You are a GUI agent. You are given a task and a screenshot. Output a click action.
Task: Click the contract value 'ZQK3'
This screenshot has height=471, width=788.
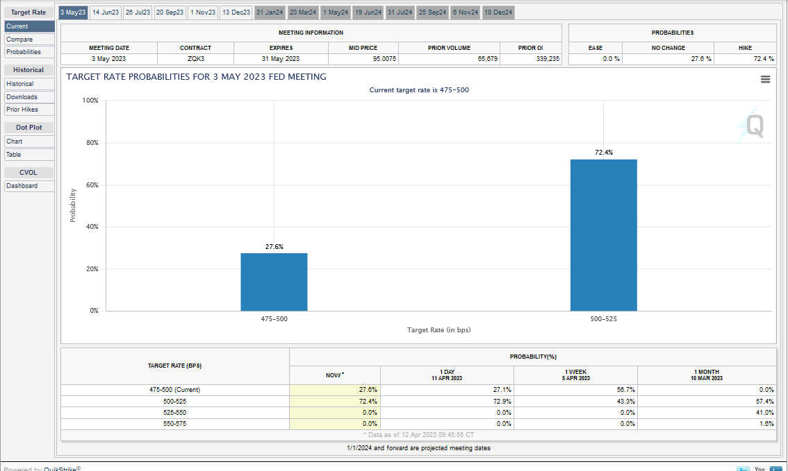coord(195,59)
